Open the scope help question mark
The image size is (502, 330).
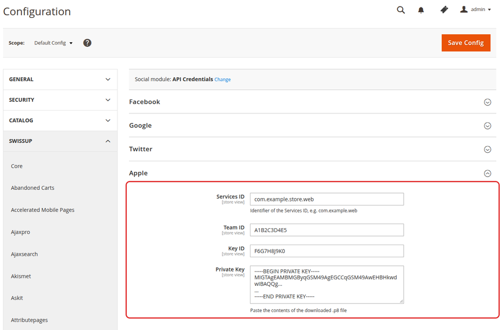click(x=87, y=43)
